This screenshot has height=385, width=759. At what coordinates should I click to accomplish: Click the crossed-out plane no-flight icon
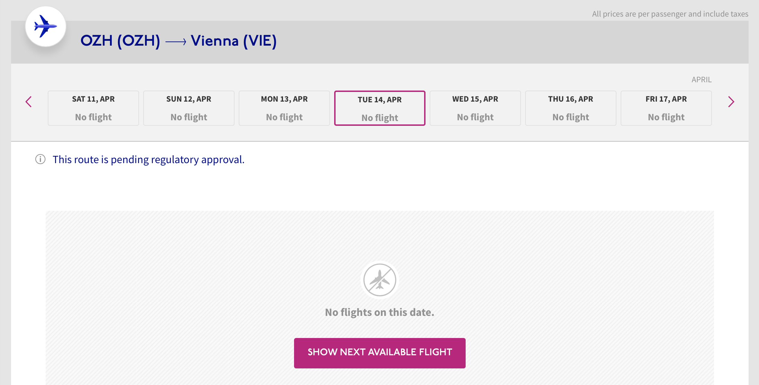379,280
